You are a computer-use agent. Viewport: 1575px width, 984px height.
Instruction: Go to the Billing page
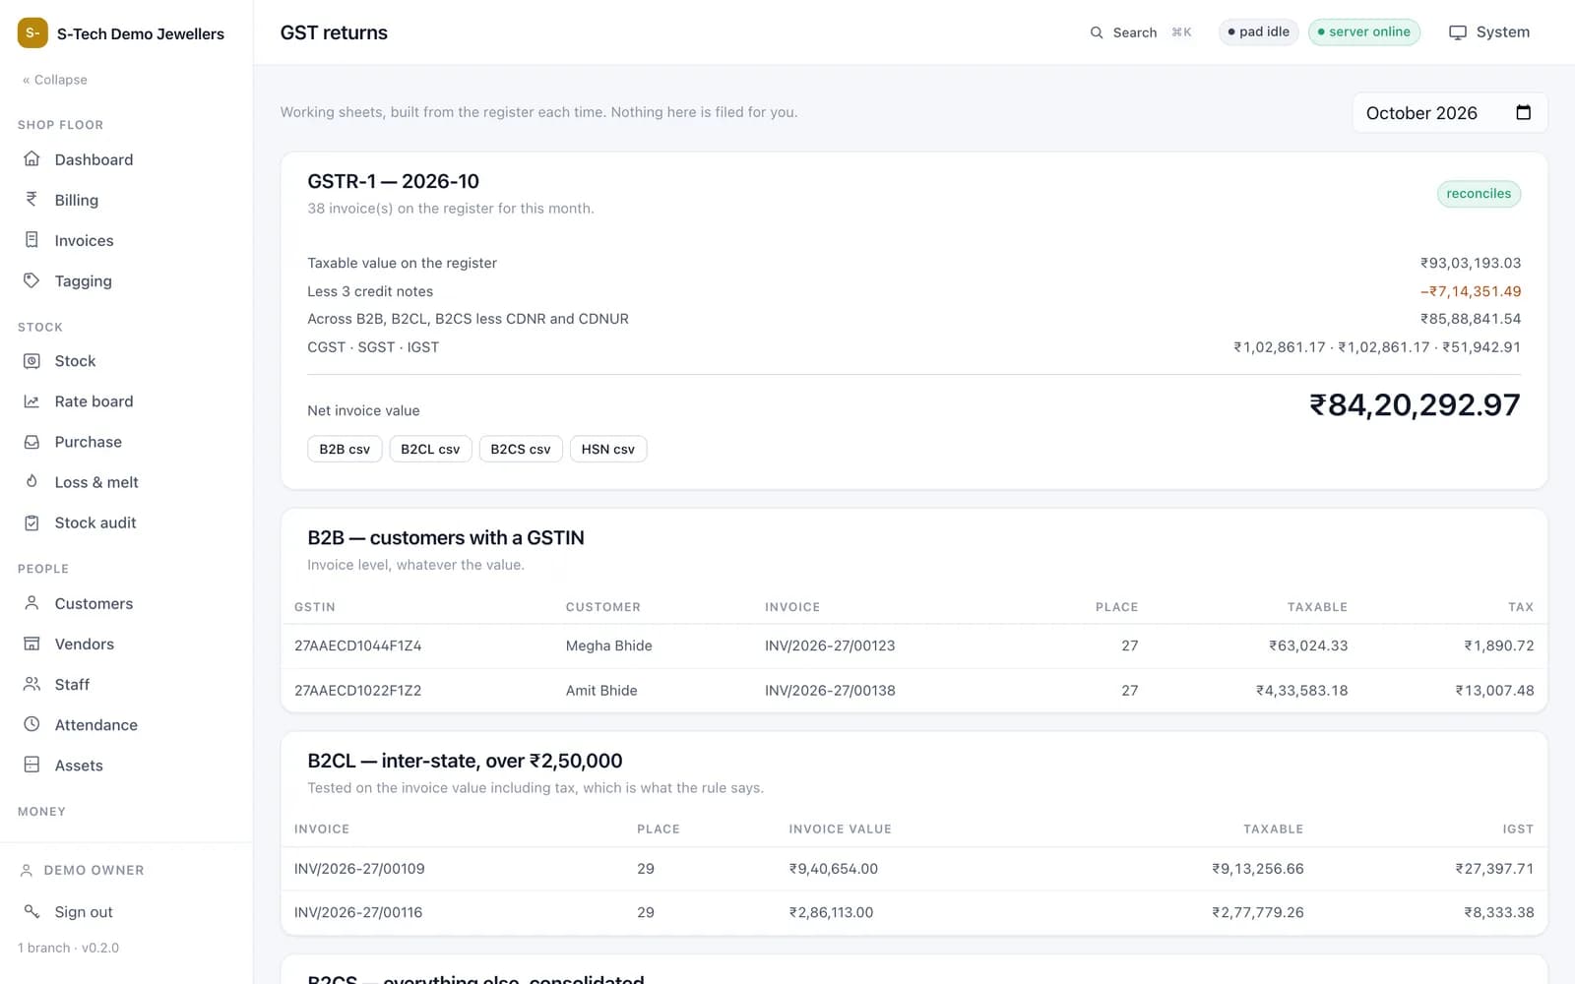point(126,200)
